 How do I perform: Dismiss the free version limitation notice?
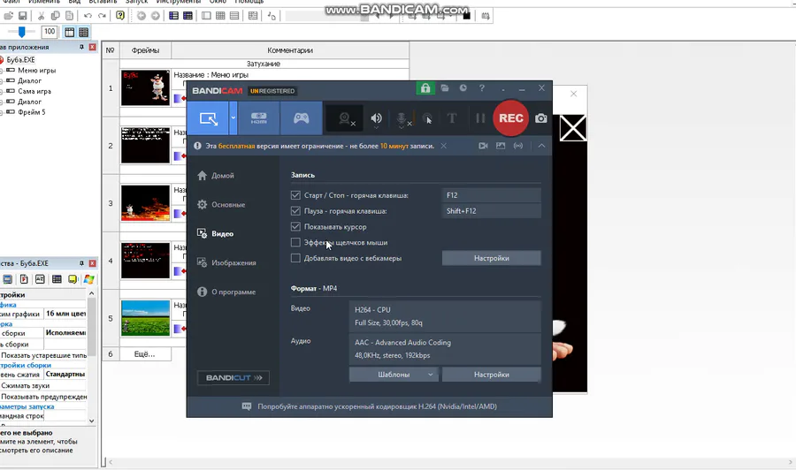[444, 146]
